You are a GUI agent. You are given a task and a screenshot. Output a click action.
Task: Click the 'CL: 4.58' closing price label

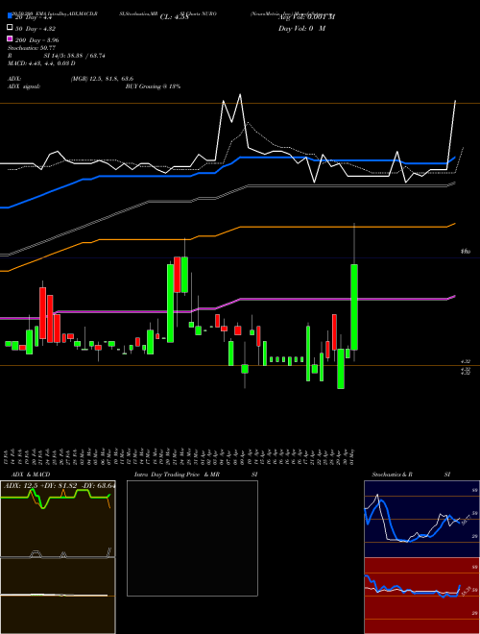click(174, 17)
